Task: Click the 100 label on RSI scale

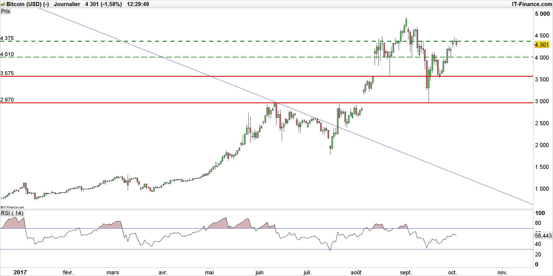Action: pyautogui.click(x=540, y=213)
